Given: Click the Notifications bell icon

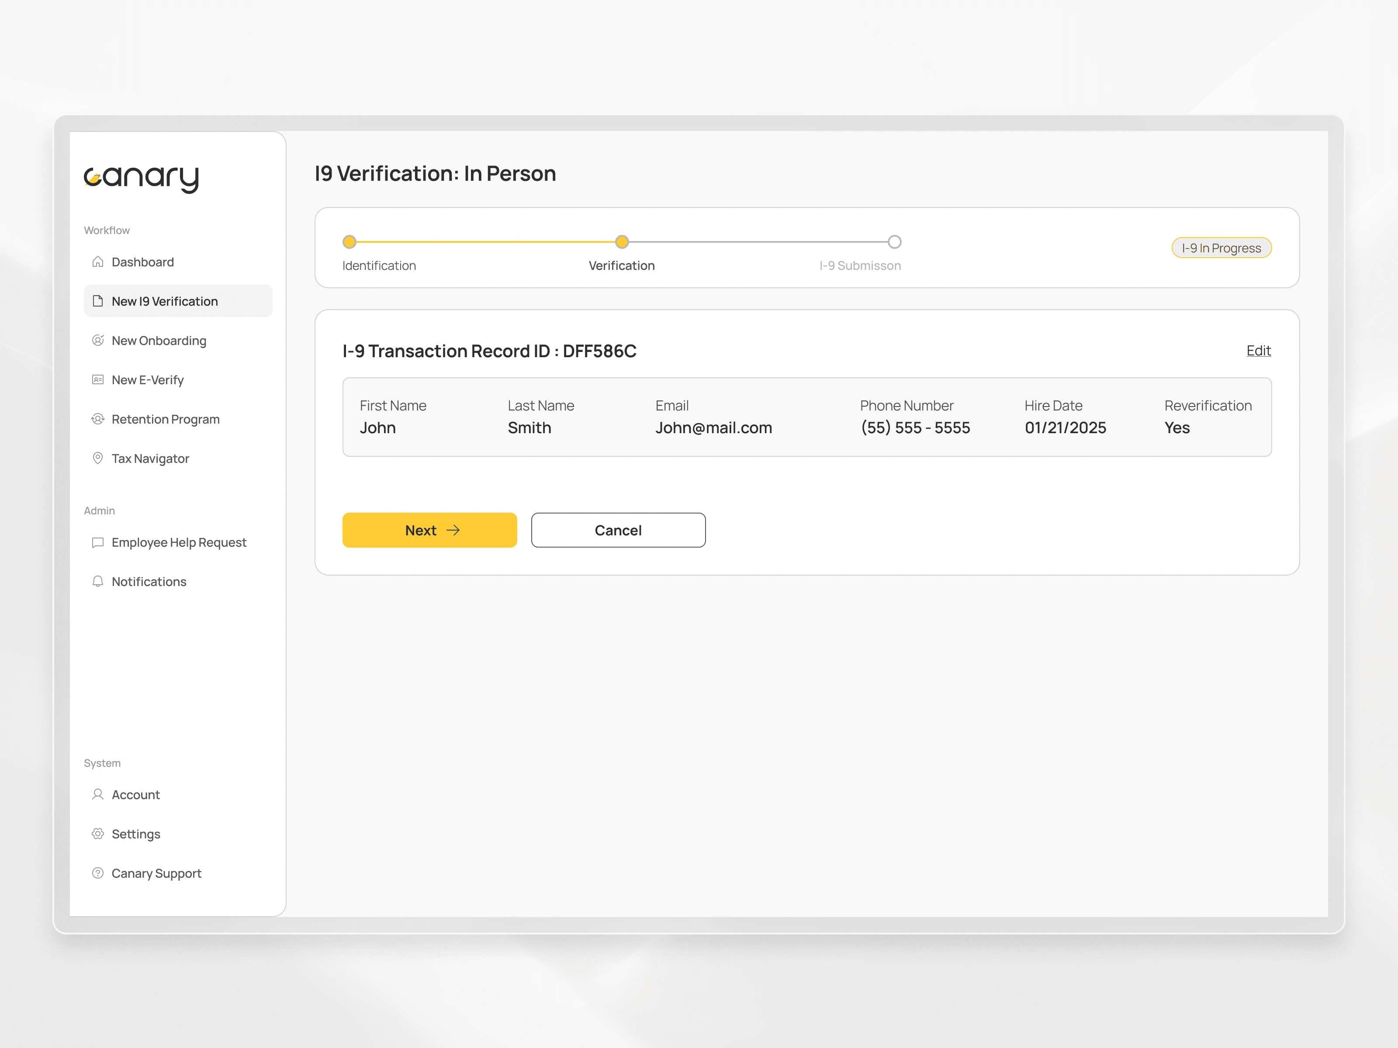Looking at the screenshot, I should tap(97, 581).
